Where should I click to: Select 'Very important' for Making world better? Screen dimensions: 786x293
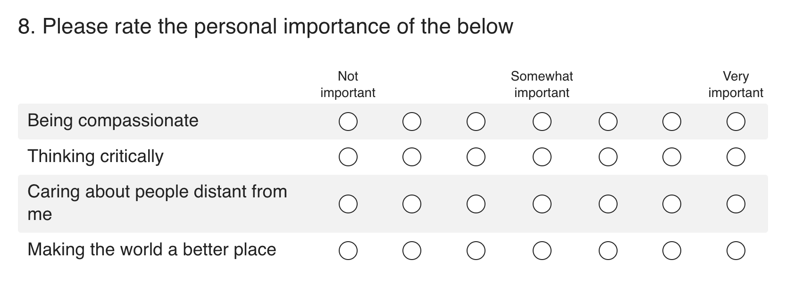(736, 251)
